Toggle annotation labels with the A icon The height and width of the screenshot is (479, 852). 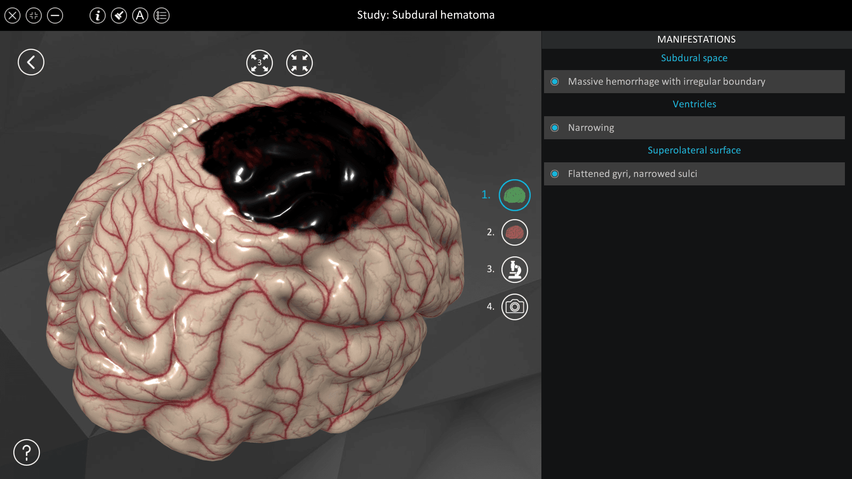pyautogui.click(x=140, y=16)
